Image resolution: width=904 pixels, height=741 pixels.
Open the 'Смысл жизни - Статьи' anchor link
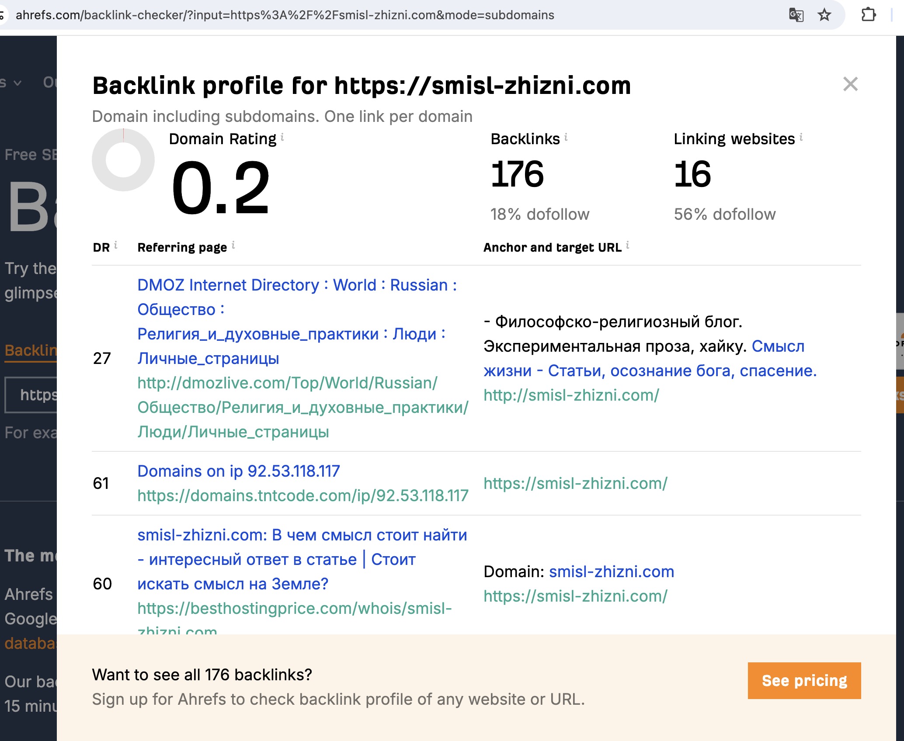[650, 370]
